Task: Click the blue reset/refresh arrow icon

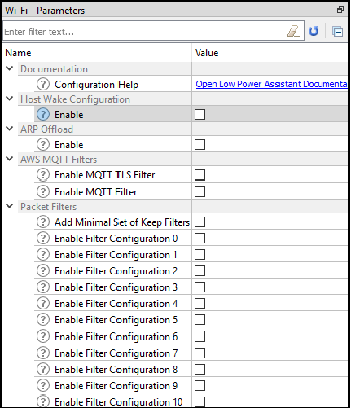Action: pos(314,31)
